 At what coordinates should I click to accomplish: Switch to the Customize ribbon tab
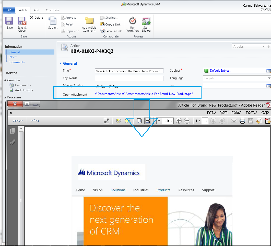click(53, 10)
